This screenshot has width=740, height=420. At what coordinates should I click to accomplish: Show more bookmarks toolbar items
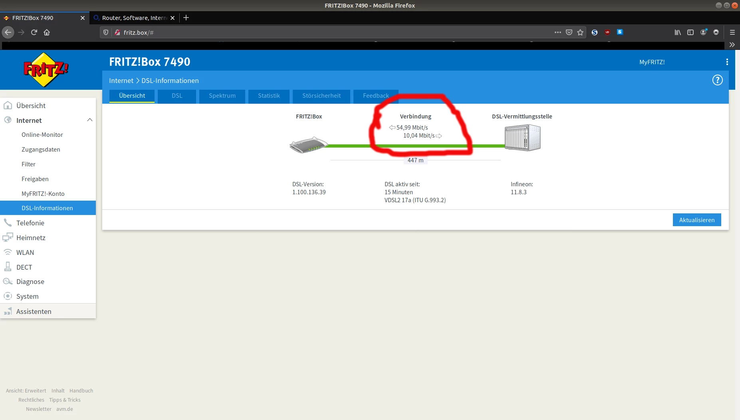click(x=732, y=45)
